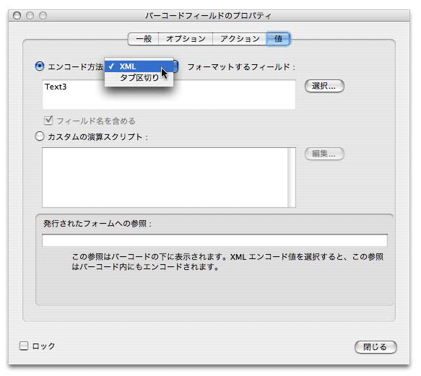Open the オプション tab
Viewport: 421px width, 376px height.
coord(186,39)
